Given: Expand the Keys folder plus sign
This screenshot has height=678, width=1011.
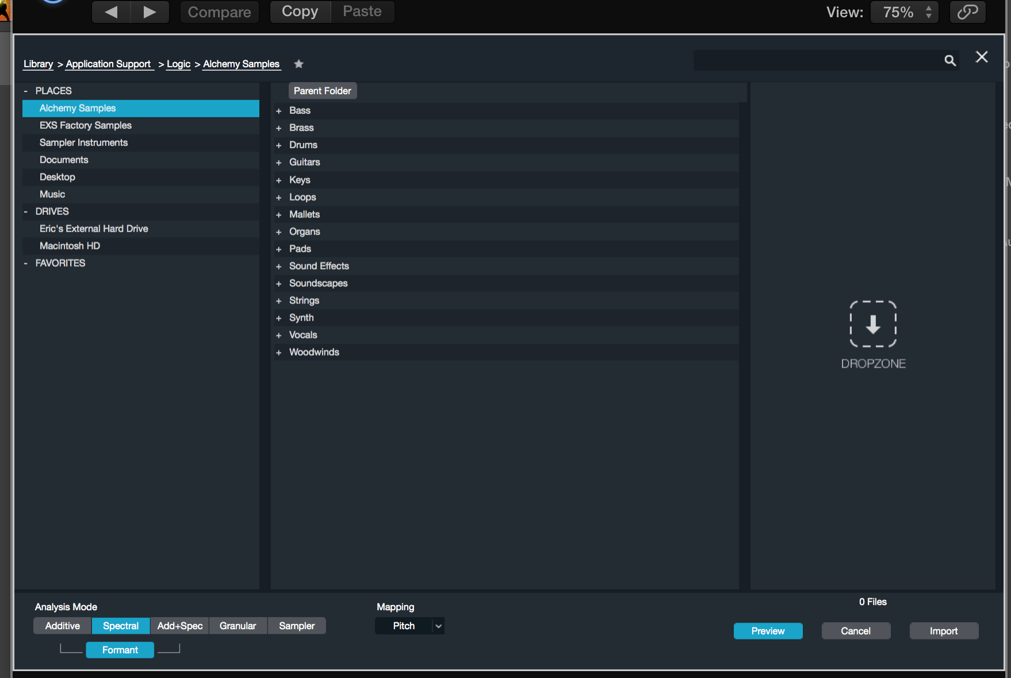Looking at the screenshot, I should (279, 180).
